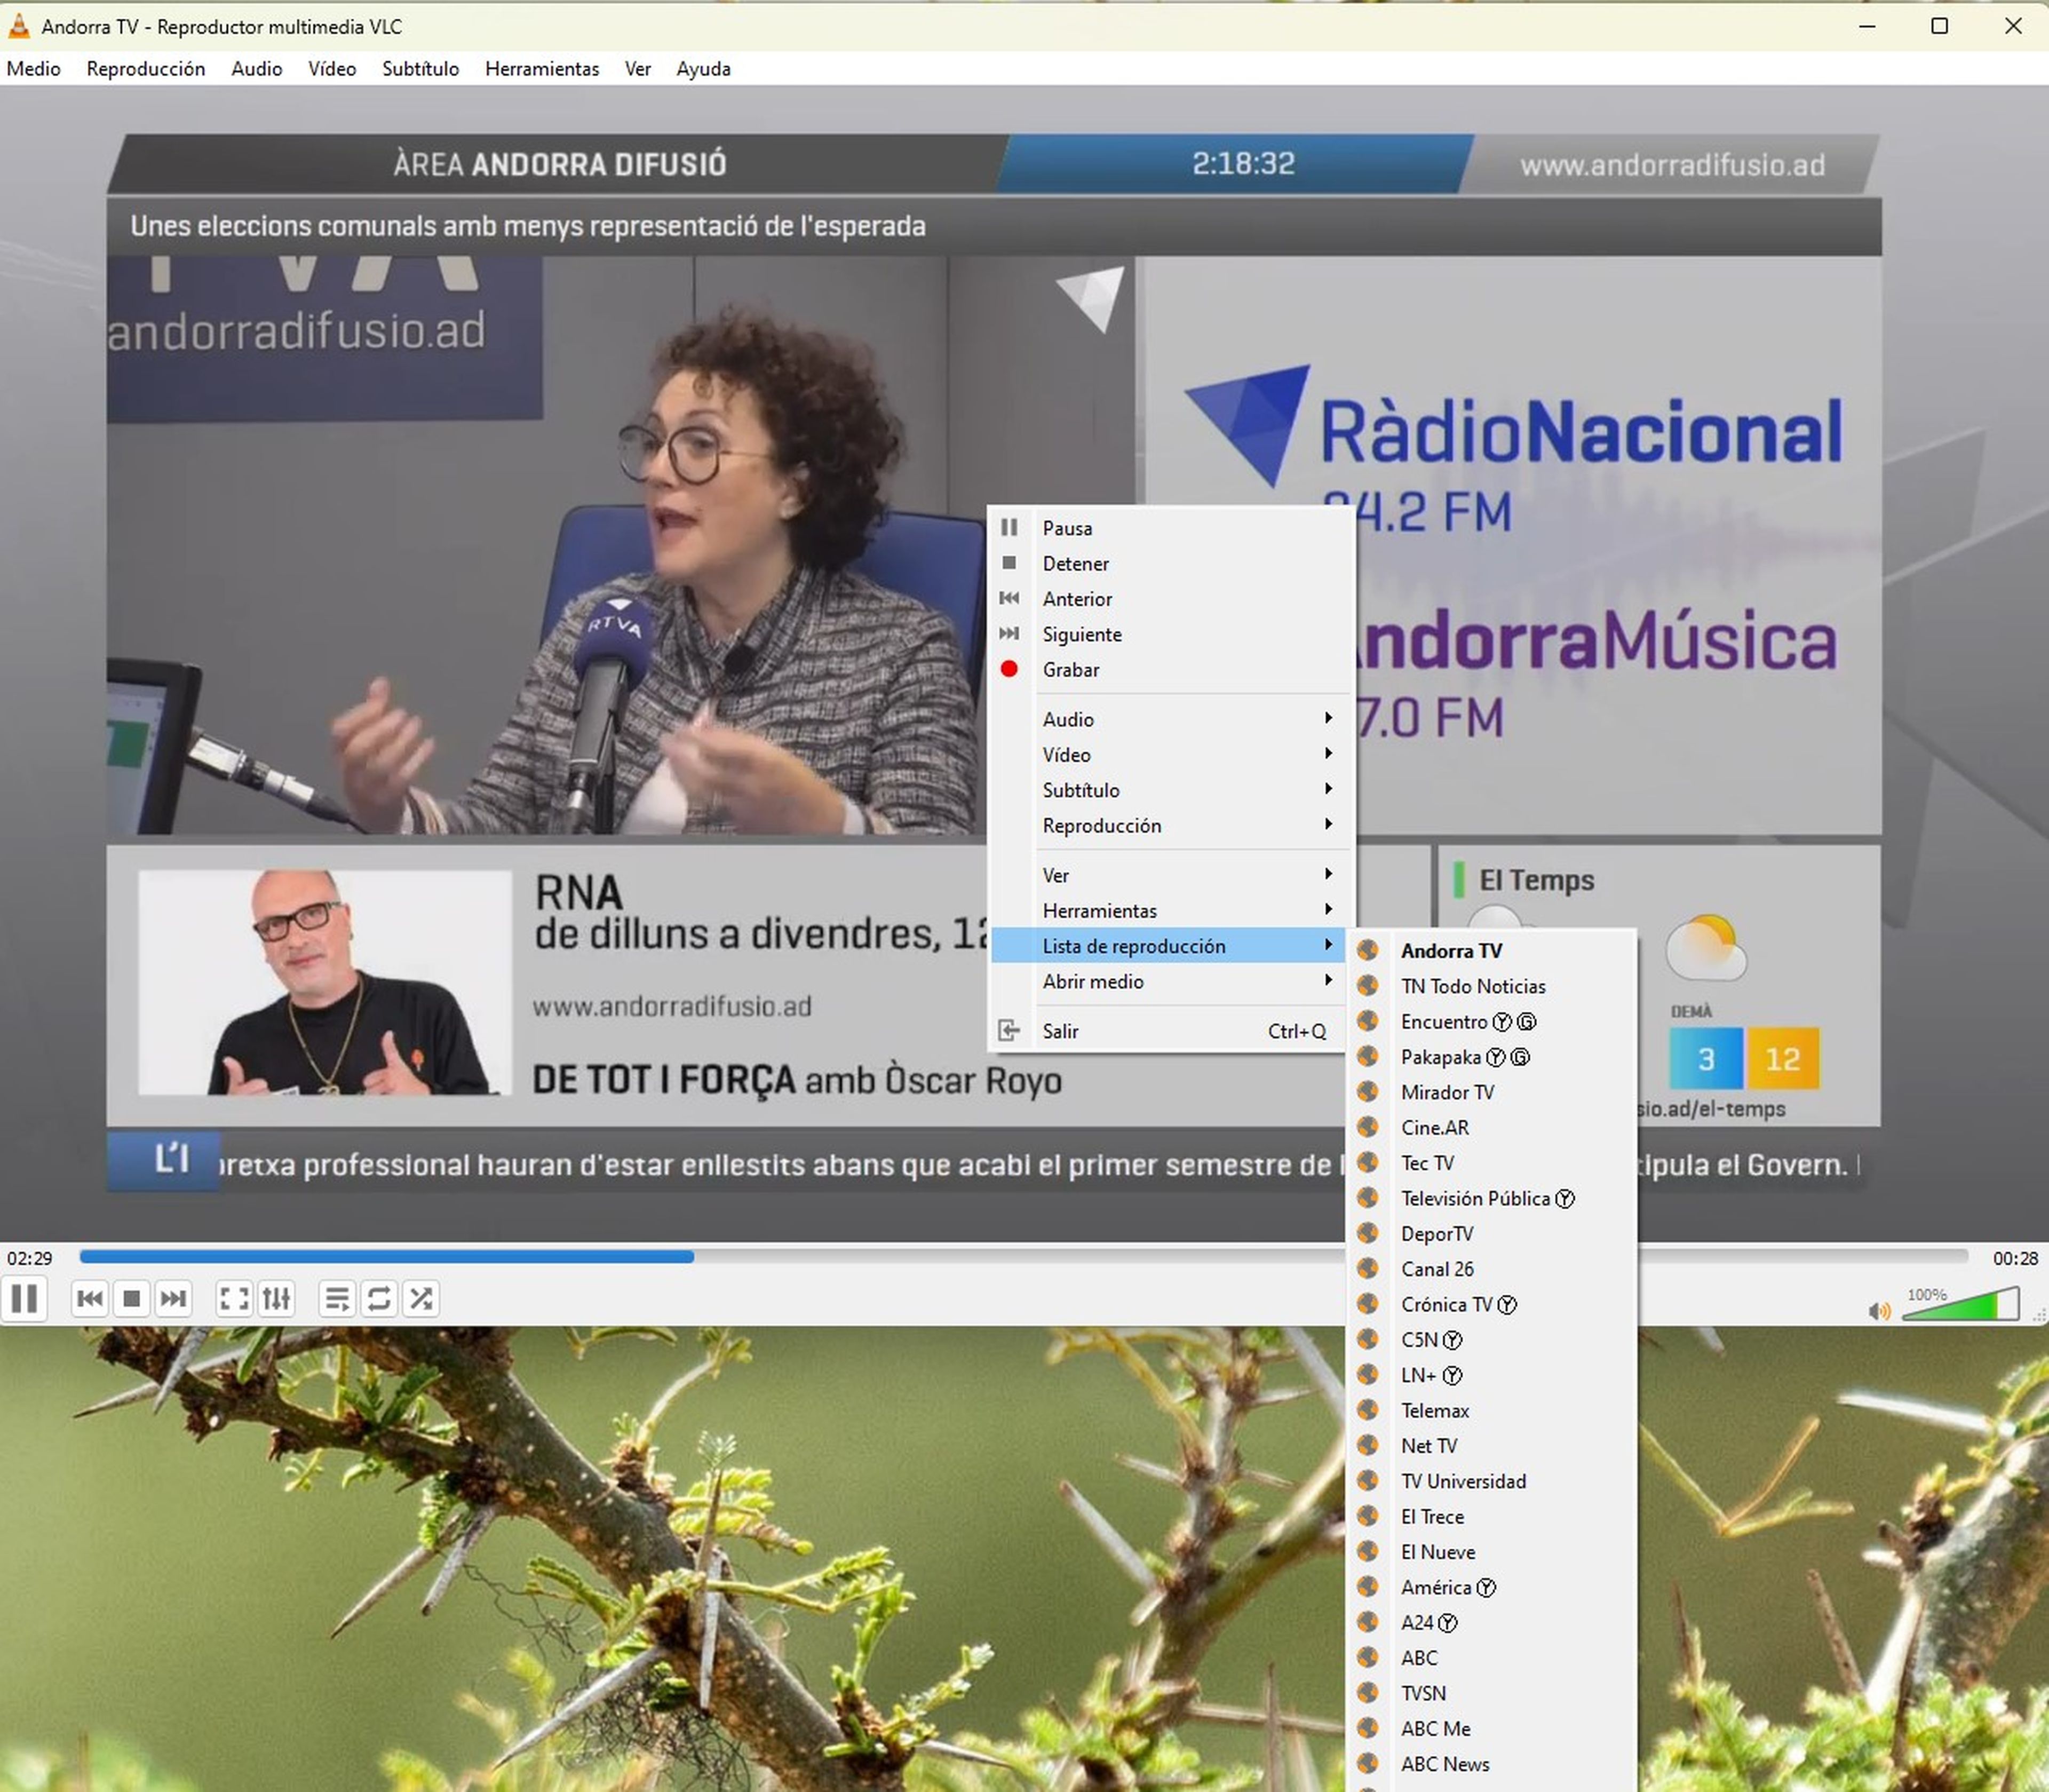Mute audio via the speaker icon
Image resolution: width=2049 pixels, height=1792 pixels.
1879,1310
